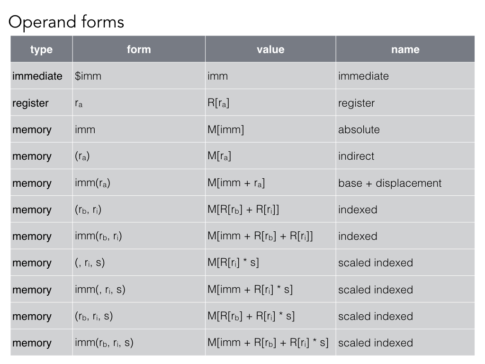Click the 'M[R[rb] + R[ri] * s]' value cell
Viewport: 485px width, 364px height.
[x=251, y=316]
